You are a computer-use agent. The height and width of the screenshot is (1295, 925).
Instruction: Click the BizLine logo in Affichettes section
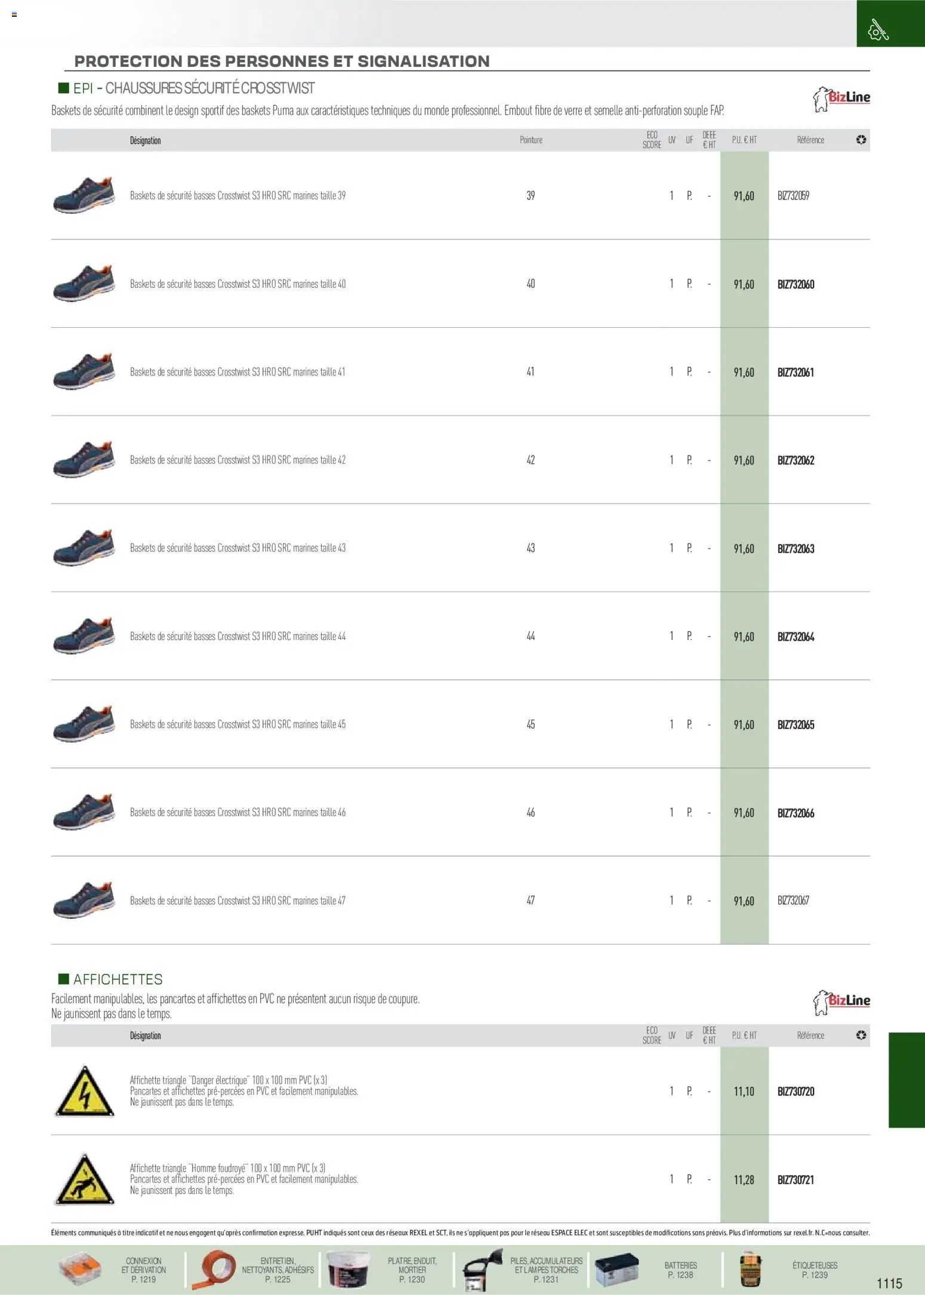841,1002
